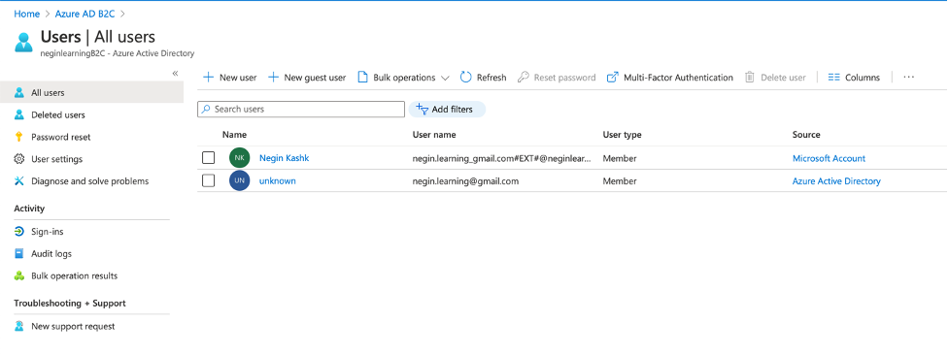Click the New support request icon
Screen dimensions: 949x355
pos(19,327)
